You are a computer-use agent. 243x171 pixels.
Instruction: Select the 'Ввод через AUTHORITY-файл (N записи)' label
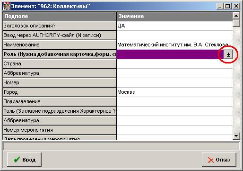pos(60,36)
